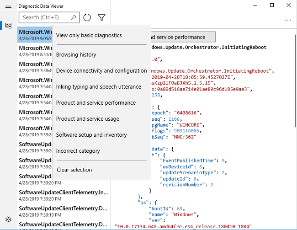Select Microsoft.Win event at 8:51
The width and height of the screenshot is (297, 230).
pos(35,51)
